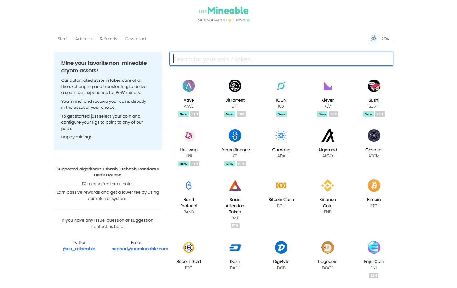The width and height of the screenshot is (457, 288).
Task: Click the BCH ticker text
Action: (x=281, y=206)
